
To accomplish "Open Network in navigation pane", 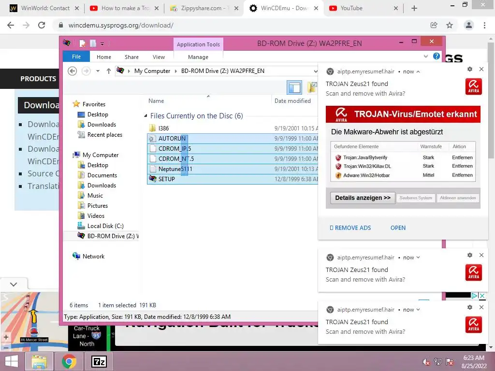I will (x=93, y=256).
